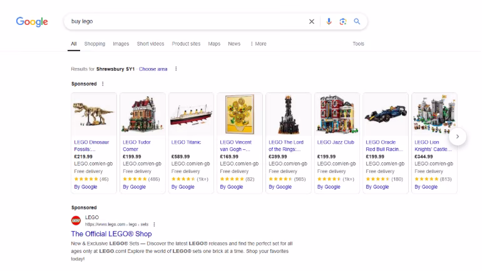
Task: Open Lion Knights' Castle product image
Action: click(434, 114)
